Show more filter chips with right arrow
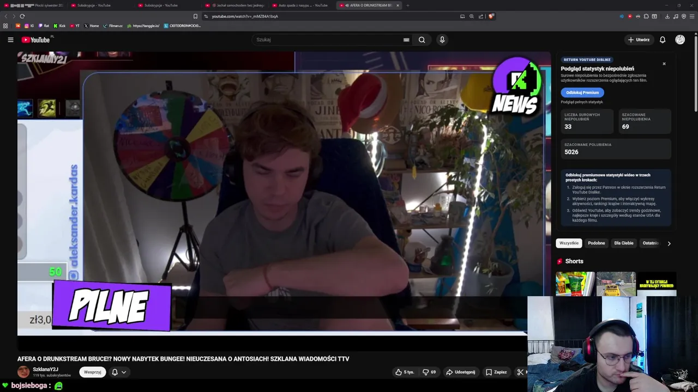The image size is (698, 392). 669,243
